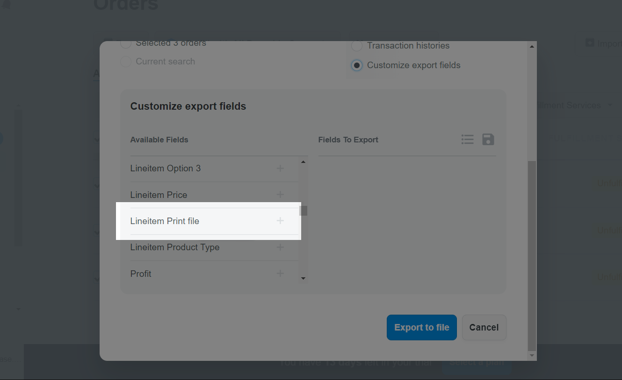Image resolution: width=622 pixels, height=380 pixels.
Task: Add Profit field with plus icon
Action: (x=280, y=274)
